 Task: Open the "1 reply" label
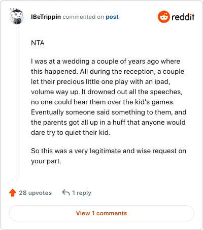tap(82, 193)
